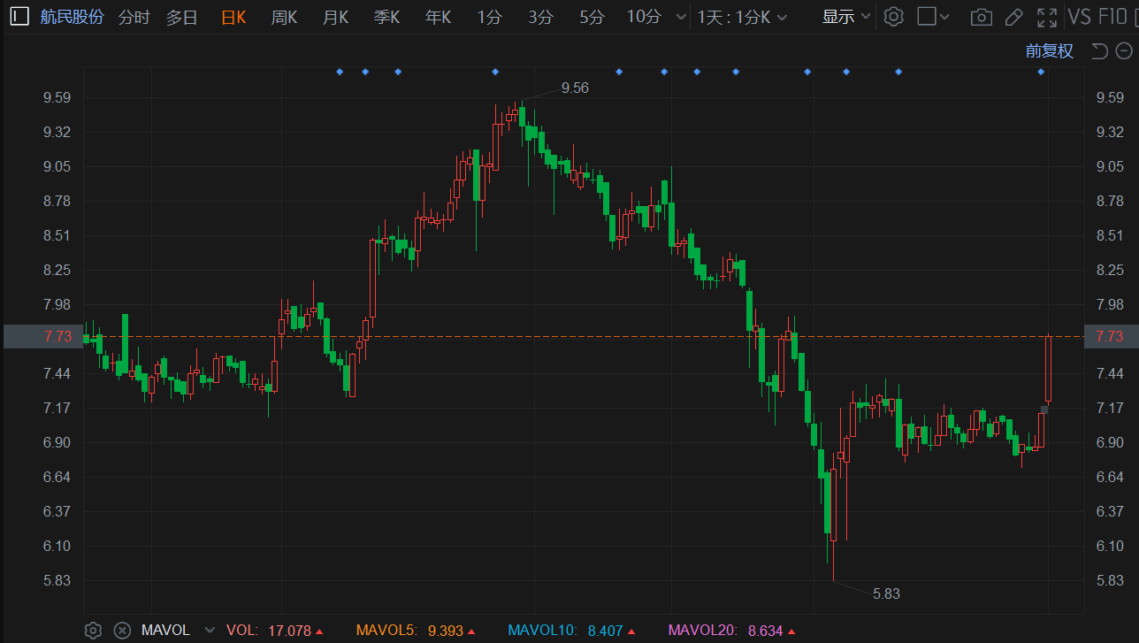Switch to the 3分 minute chart

click(x=540, y=17)
